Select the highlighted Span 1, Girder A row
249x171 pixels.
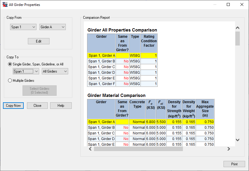point(101,56)
